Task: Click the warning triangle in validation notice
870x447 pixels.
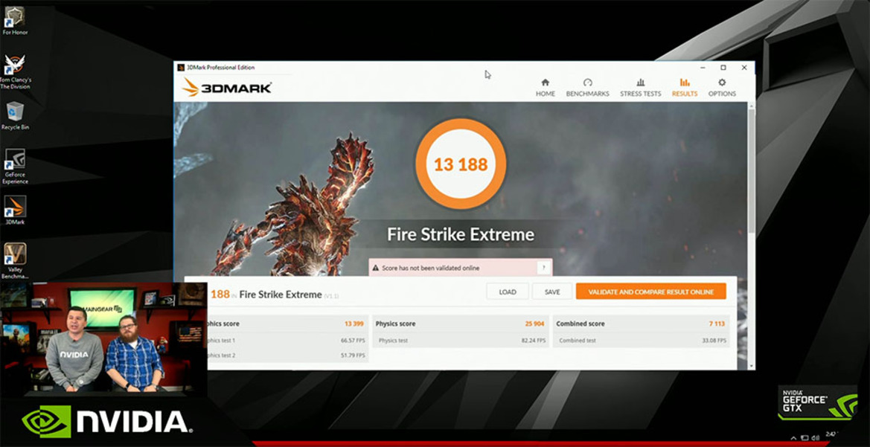Action: pos(377,268)
